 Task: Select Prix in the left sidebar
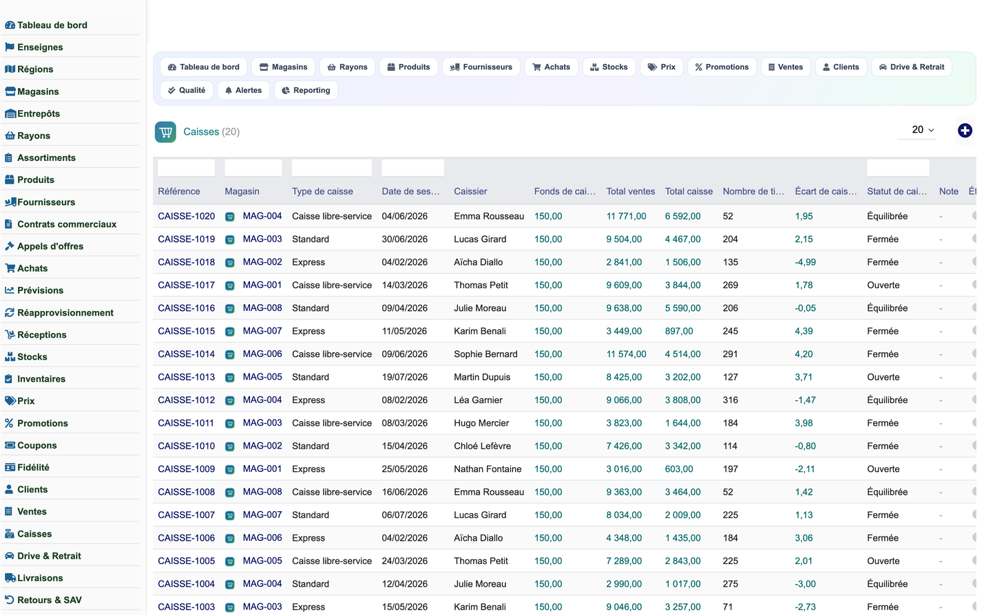click(x=25, y=401)
